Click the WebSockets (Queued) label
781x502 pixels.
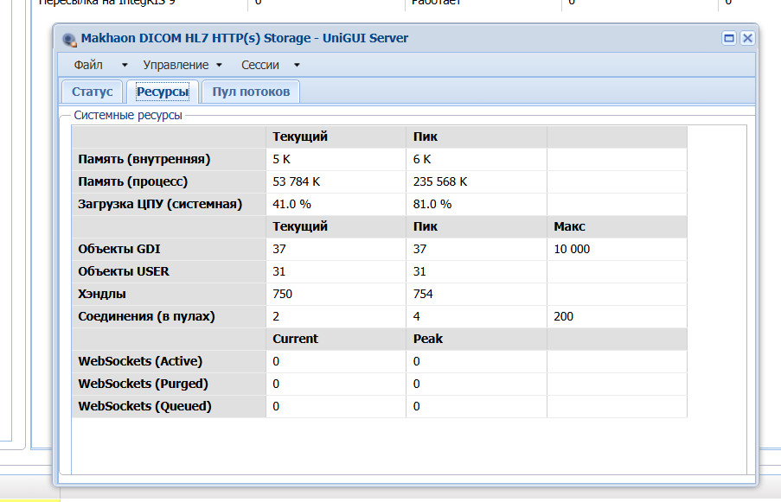tap(144, 406)
